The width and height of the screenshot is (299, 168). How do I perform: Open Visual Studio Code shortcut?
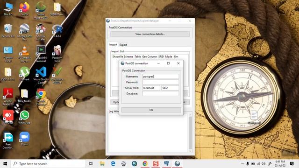[41, 76]
